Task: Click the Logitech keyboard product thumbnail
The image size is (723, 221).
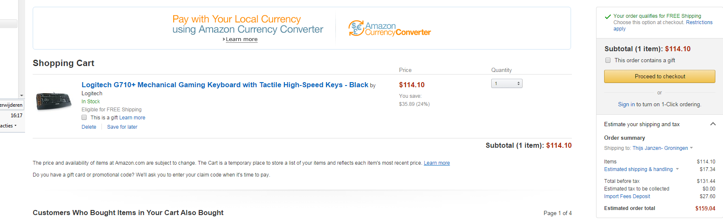Action: click(54, 101)
